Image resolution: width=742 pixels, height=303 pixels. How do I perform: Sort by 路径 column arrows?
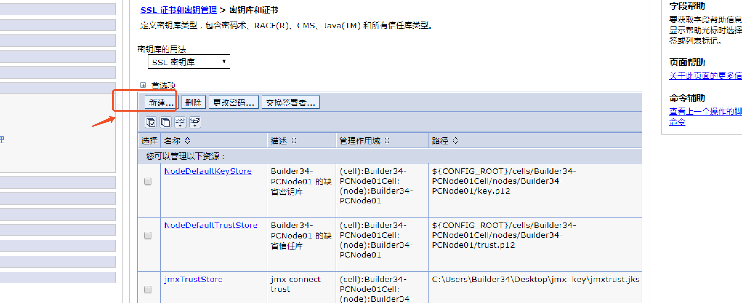coord(455,141)
